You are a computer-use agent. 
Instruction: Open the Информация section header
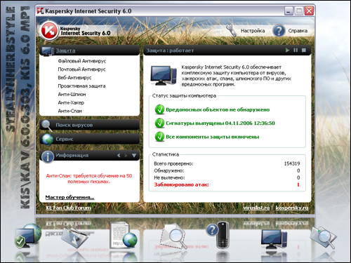[x=90, y=156]
